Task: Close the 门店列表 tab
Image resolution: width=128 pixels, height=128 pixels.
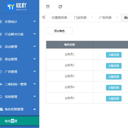Action: click(x=92, y=18)
